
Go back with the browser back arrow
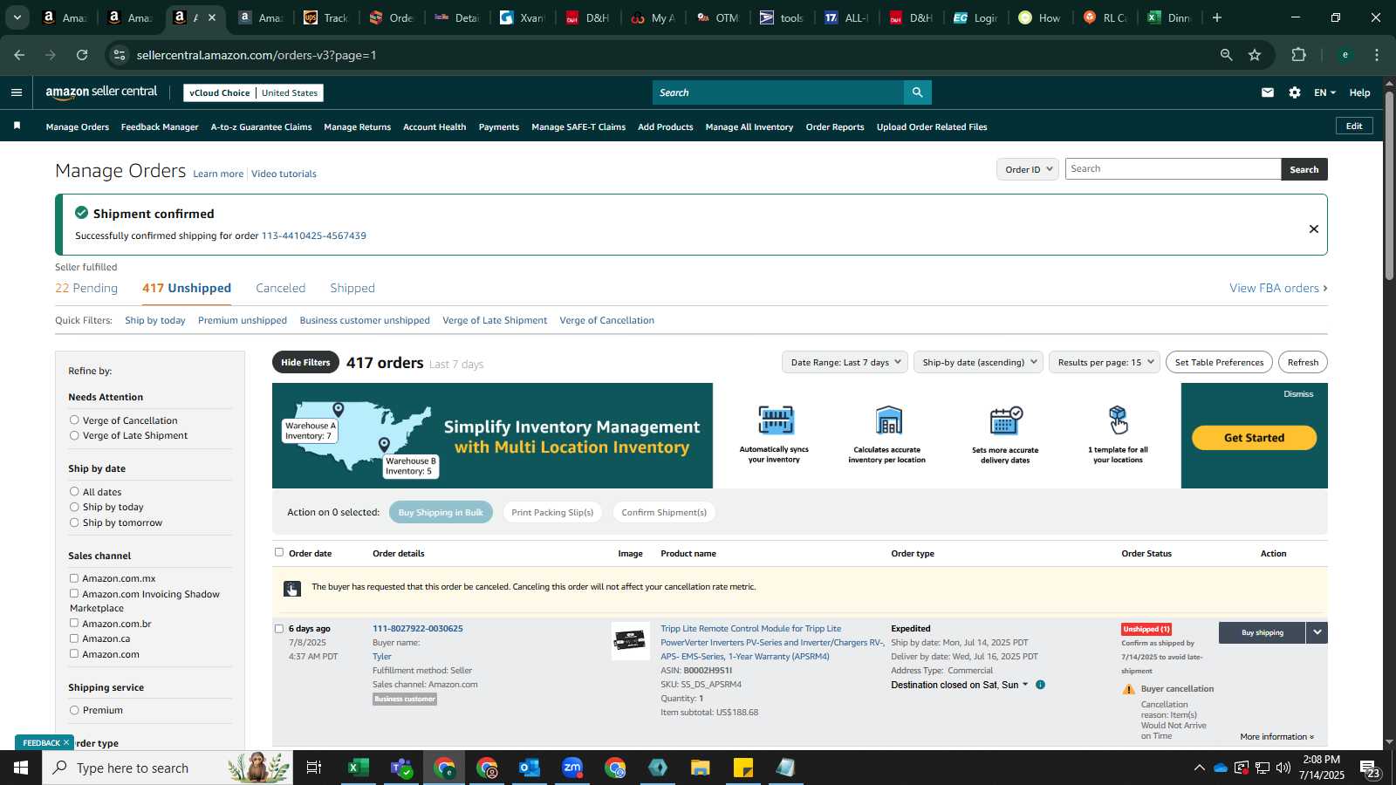tap(19, 55)
